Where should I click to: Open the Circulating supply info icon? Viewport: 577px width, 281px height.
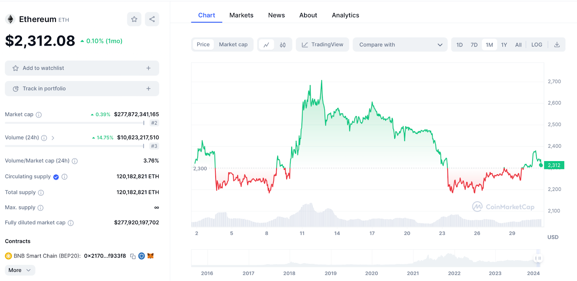[x=65, y=177]
